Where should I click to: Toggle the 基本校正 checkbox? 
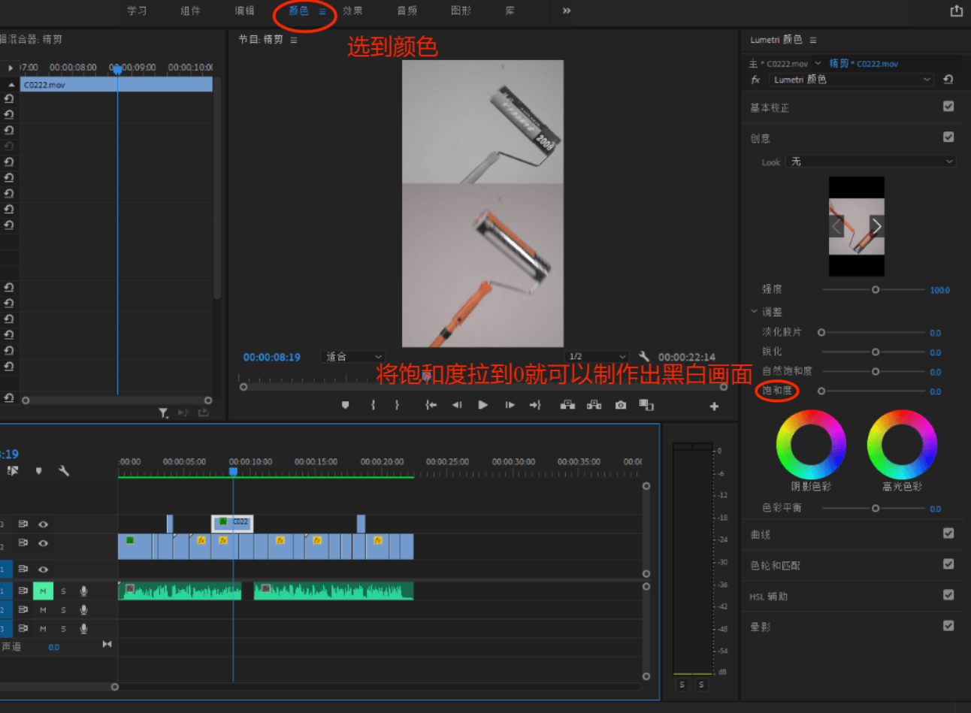[x=948, y=107]
